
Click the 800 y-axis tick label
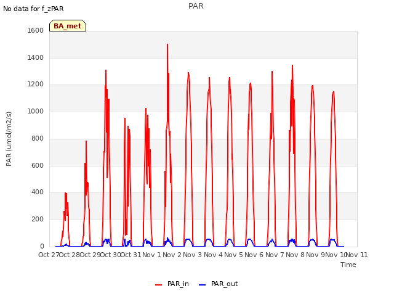coord(38,138)
